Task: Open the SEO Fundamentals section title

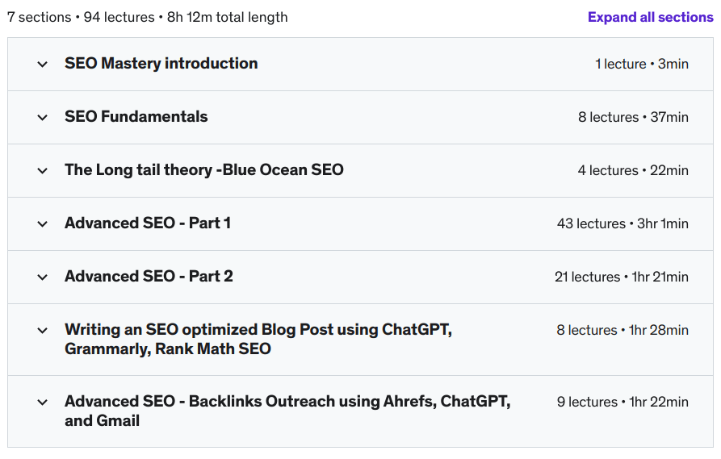Action: tap(136, 117)
